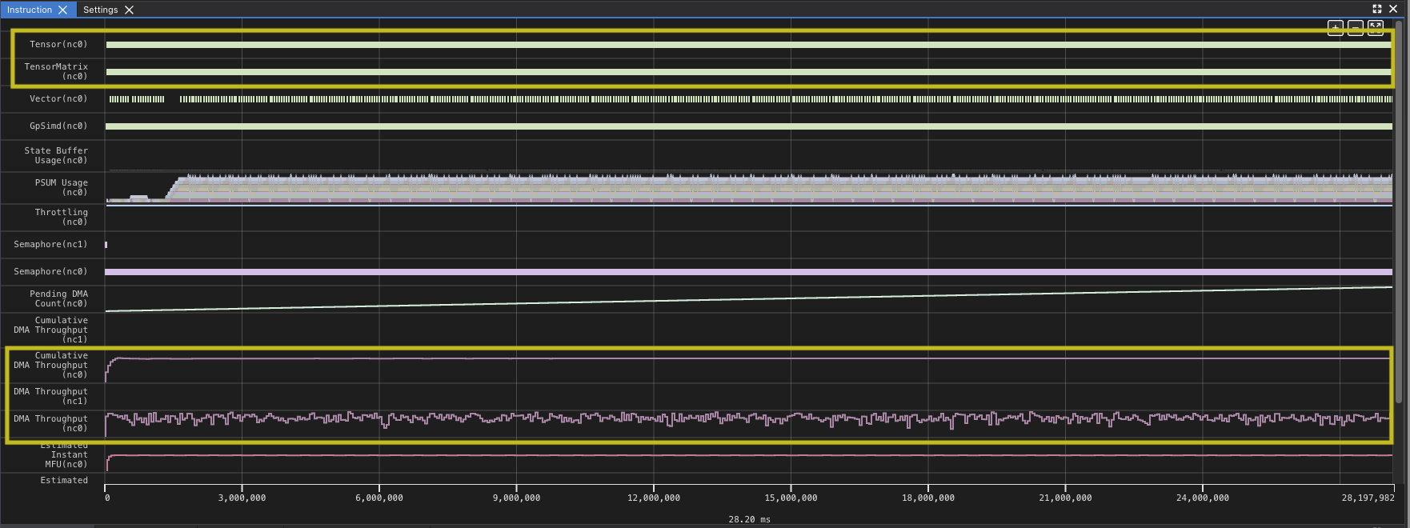Click the 15,000,000 timeline axis mark
1410x528 pixels.
click(791, 498)
